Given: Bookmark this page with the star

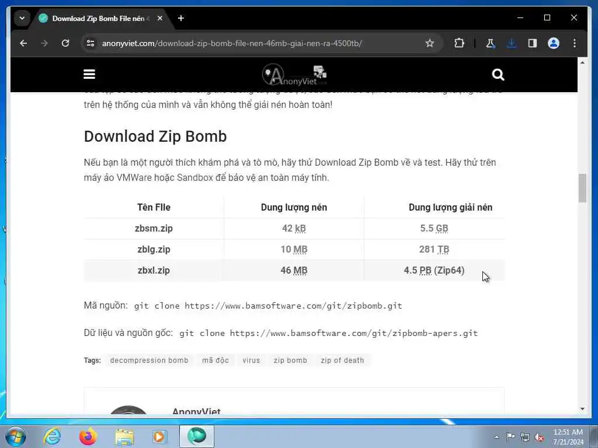Looking at the screenshot, I should click(430, 43).
